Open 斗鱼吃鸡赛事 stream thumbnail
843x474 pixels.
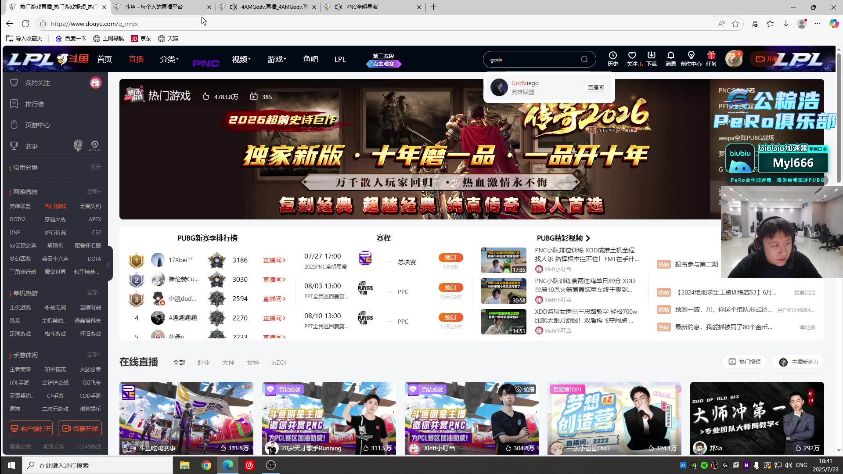pos(186,418)
